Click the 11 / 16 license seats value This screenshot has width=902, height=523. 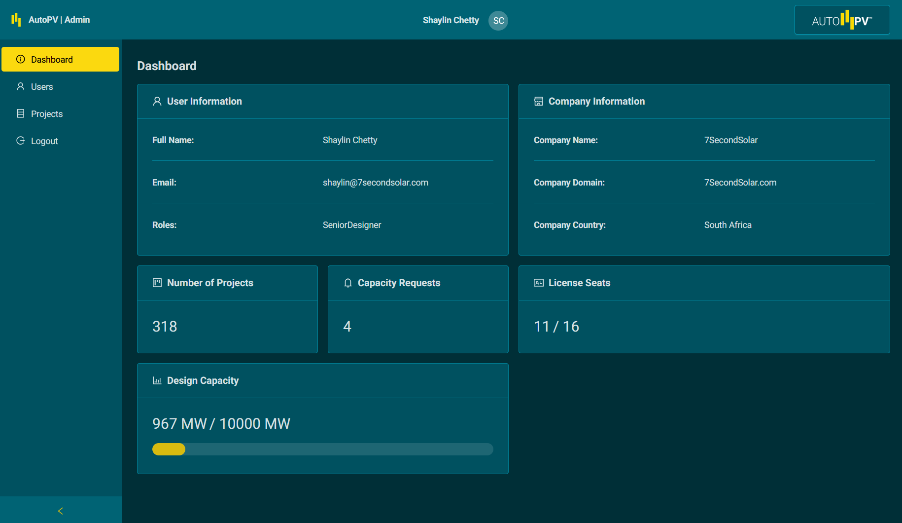pos(556,327)
